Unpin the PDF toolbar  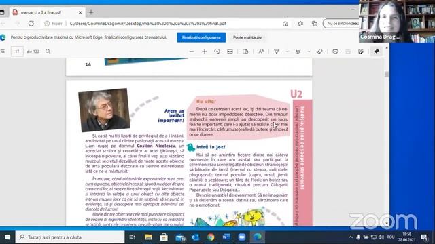(377, 52)
